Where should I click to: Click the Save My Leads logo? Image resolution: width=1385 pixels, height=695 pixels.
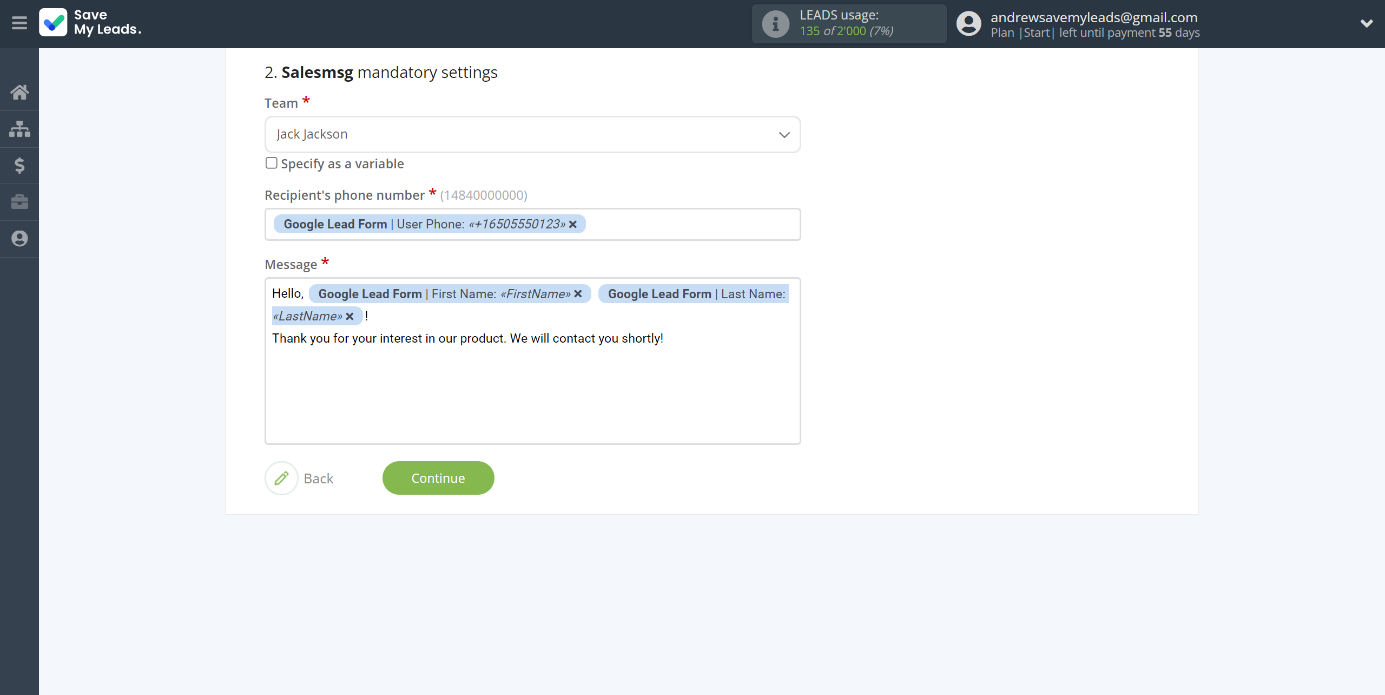coord(90,23)
